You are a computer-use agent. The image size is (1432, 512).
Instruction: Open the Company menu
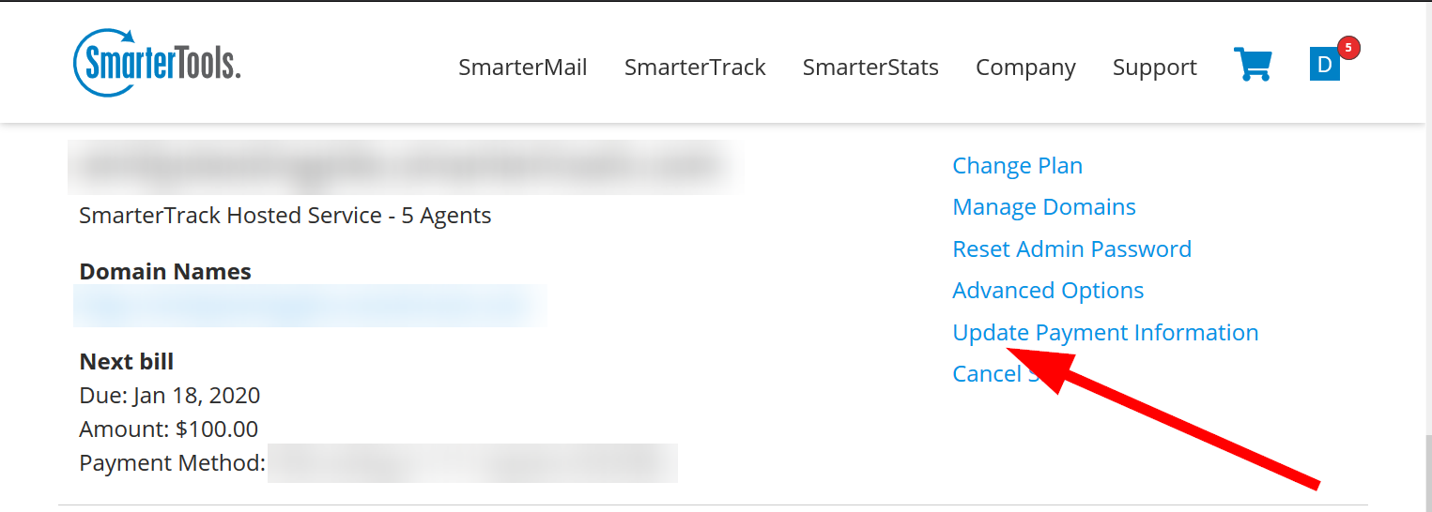pos(1025,68)
